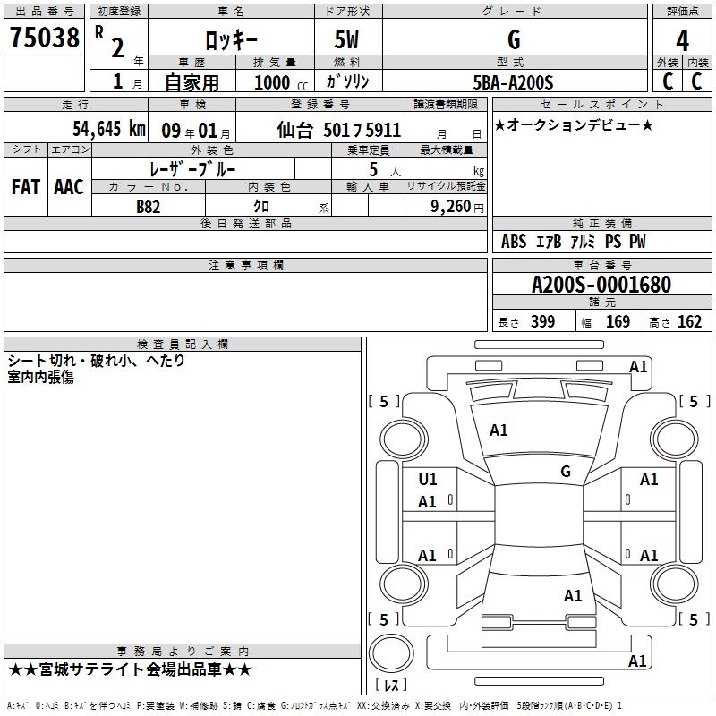Click the color number B82 field
The height and width of the screenshot is (716, 716).
[x=149, y=207]
